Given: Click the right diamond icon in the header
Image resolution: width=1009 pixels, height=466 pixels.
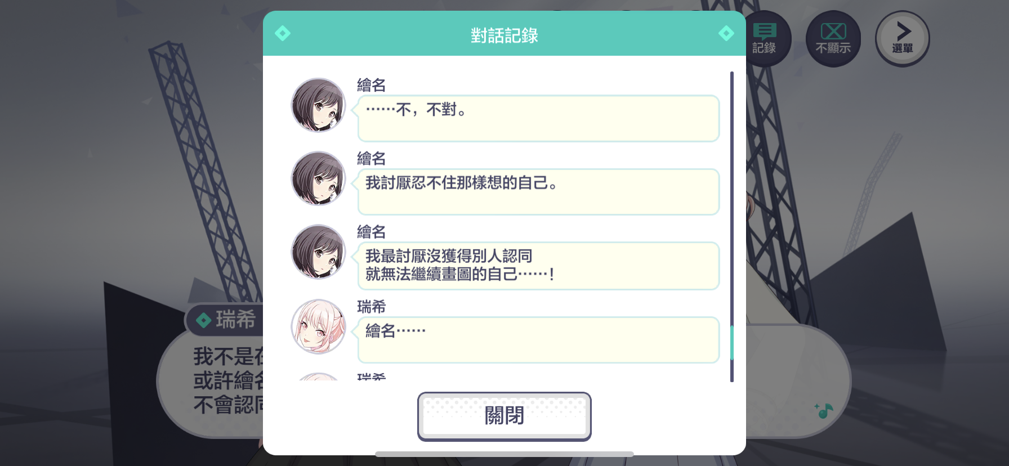Looking at the screenshot, I should [726, 33].
